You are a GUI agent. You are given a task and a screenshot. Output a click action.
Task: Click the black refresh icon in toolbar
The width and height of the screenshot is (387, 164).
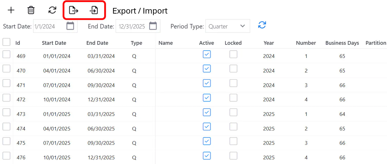coord(52,10)
